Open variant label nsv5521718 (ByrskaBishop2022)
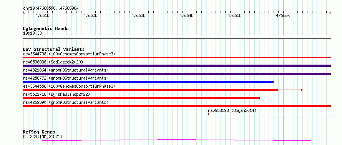The image size is (342, 145). 56,94
